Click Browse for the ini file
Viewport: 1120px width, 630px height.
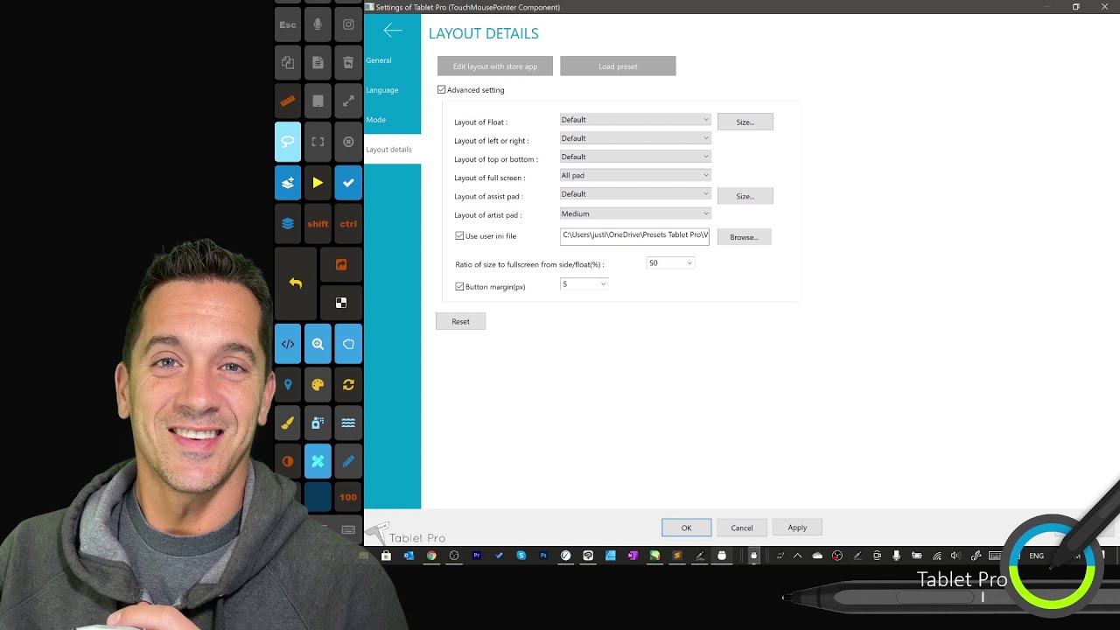744,237
